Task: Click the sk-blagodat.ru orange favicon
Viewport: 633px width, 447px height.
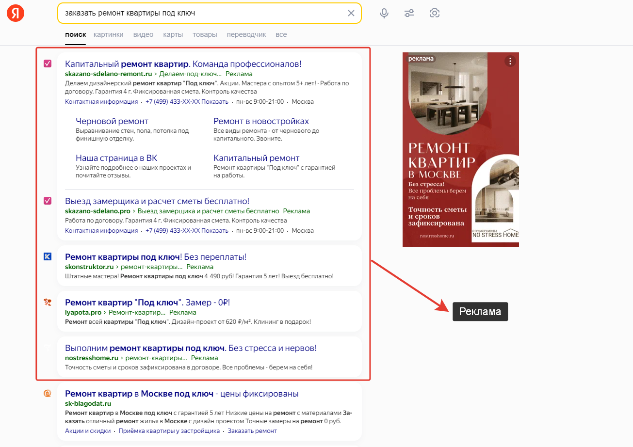Action: click(x=48, y=393)
